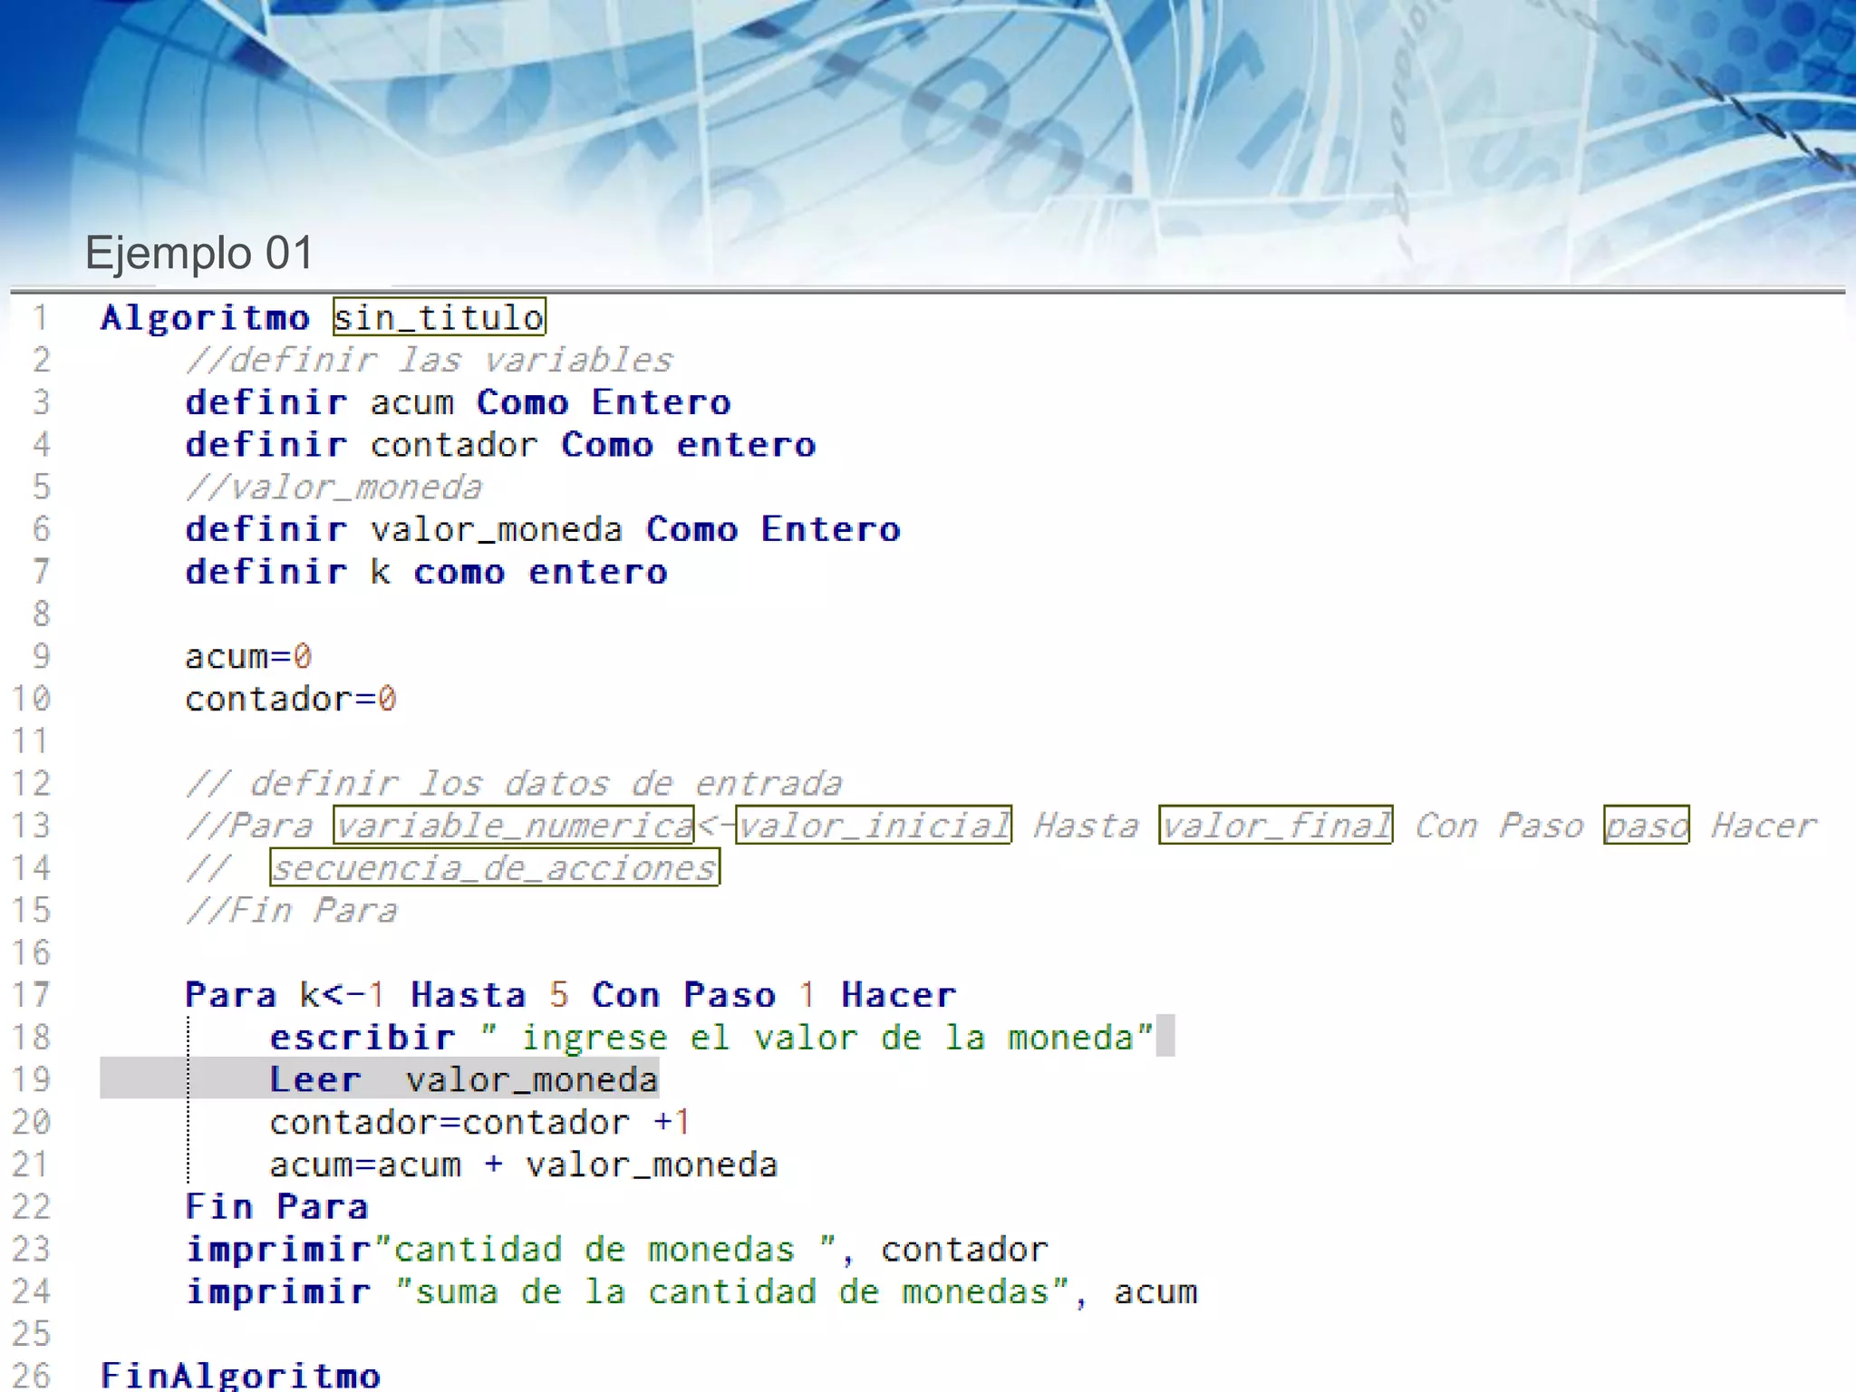Click the sin_titulo algorithm name box
The height and width of the screenshot is (1392, 1856).
(439, 317)
